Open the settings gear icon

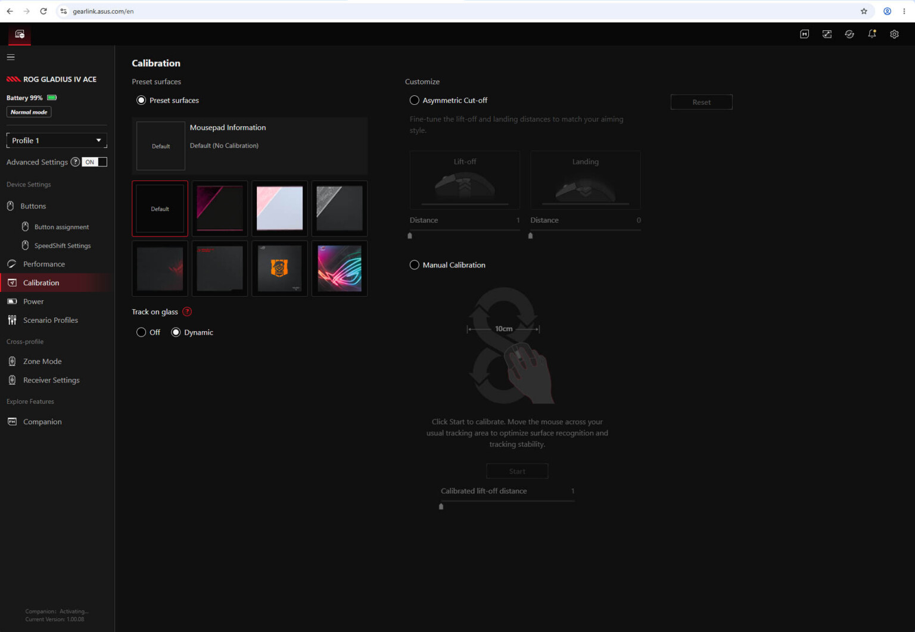tap(894, 35)
